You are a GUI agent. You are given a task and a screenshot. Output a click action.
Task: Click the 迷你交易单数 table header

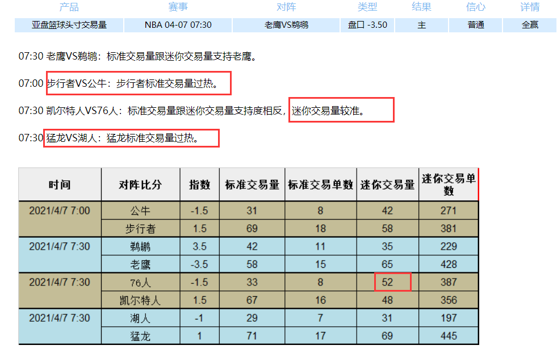449,184
